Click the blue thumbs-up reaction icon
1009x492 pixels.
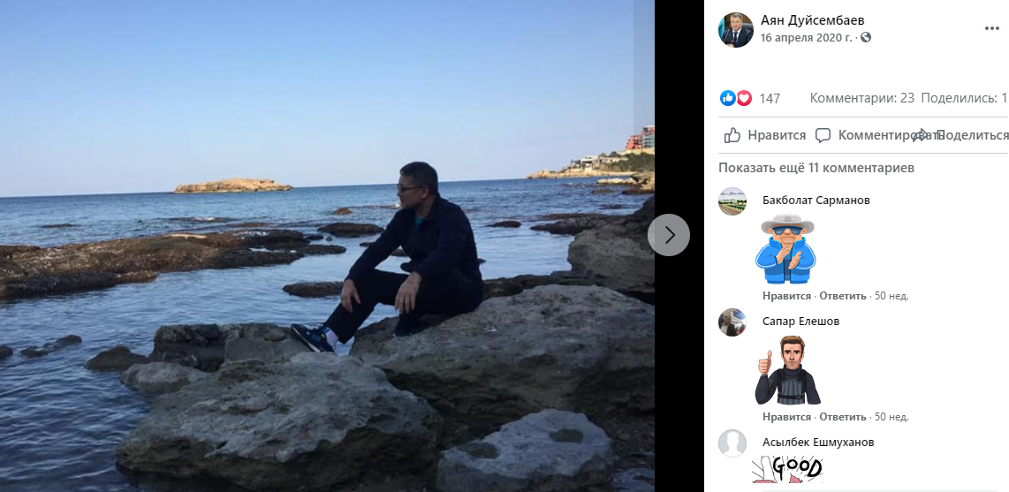[x=728, y=98]
